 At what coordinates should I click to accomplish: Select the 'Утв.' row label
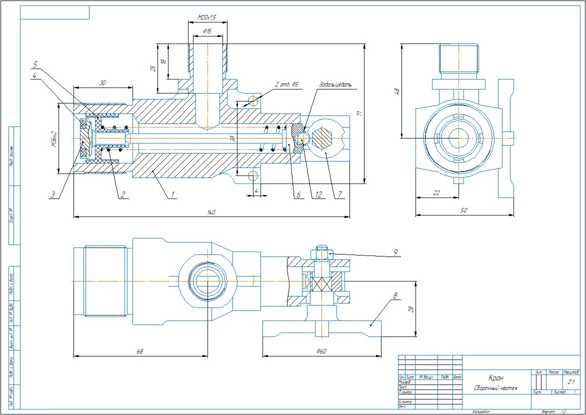pyautogui.click(x=402, y=406)
